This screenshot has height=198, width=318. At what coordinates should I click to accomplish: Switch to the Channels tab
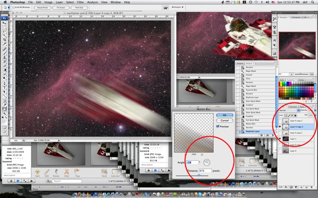(293, 107)
